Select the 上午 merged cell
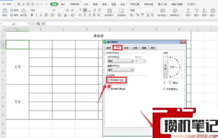218x138 pixels. click(x=17, y=67)
